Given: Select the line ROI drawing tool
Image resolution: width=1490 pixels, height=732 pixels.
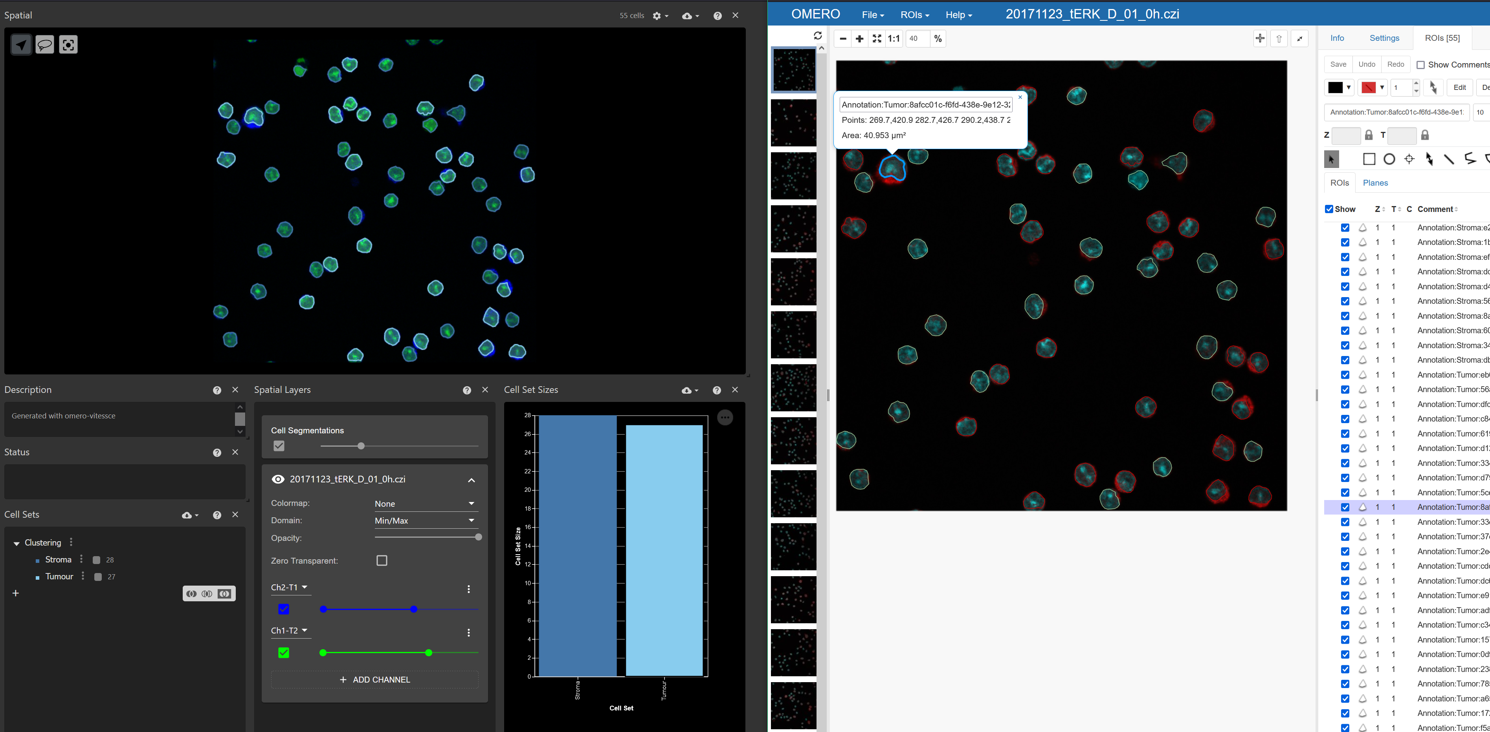Looking at the screenshot, I should pos(1449,159).
